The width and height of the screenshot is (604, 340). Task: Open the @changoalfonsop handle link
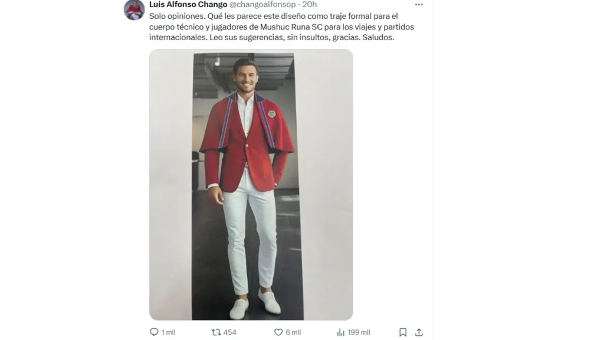pos(262,5)
